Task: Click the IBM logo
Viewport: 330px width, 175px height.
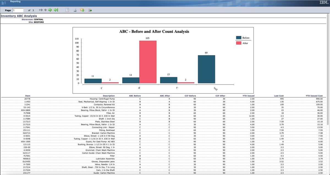Action: point(323,2)
